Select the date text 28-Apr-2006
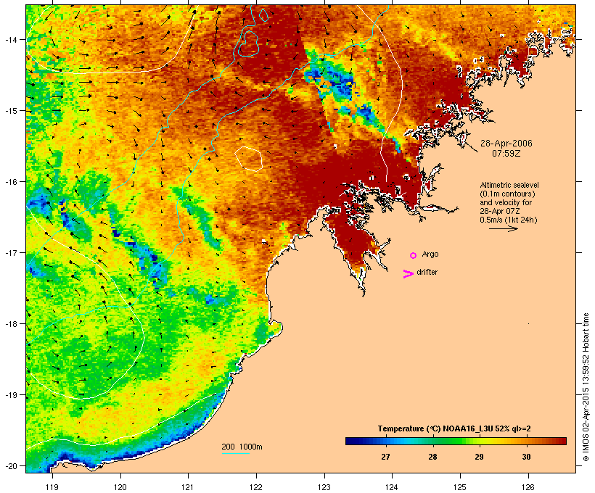The width and height of the screenshot is (595, 493). tap(506, 144)
